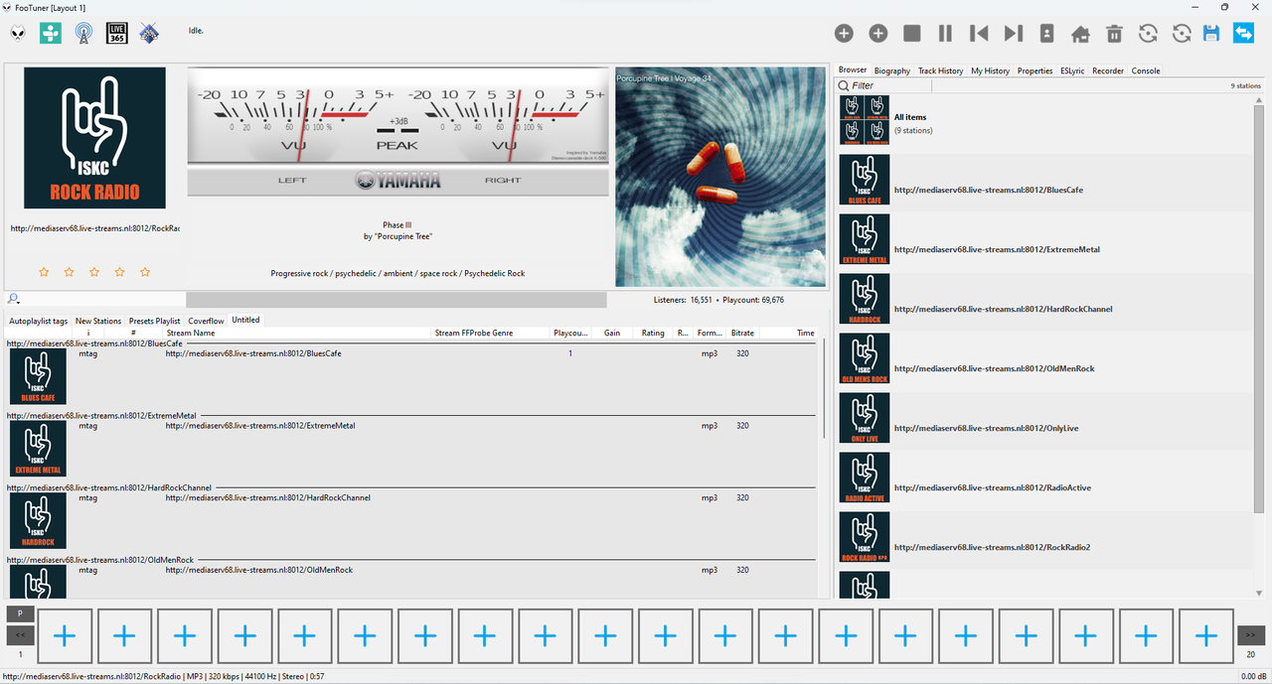1272x684 pixels.
Task: Open the Live 365 source icon
Action: click(116, 34)
